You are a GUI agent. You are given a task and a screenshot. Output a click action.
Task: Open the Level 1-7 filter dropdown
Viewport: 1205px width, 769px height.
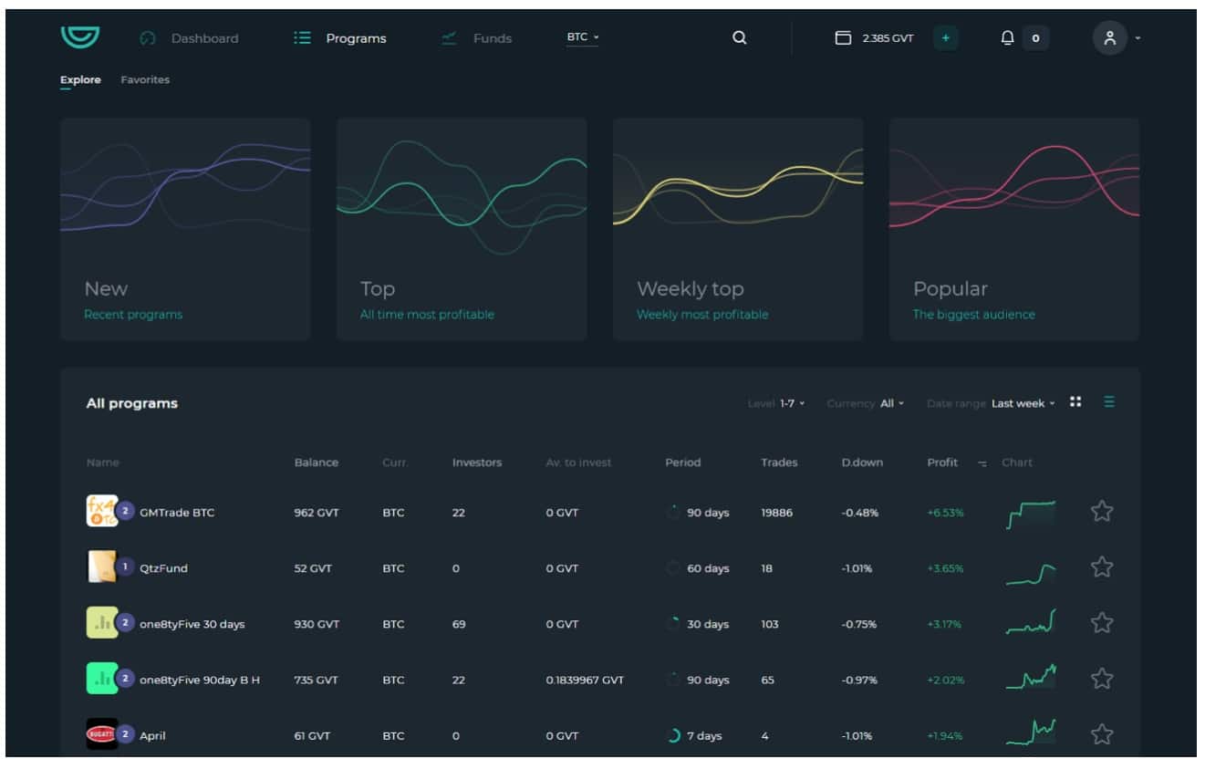click(792, 403)
